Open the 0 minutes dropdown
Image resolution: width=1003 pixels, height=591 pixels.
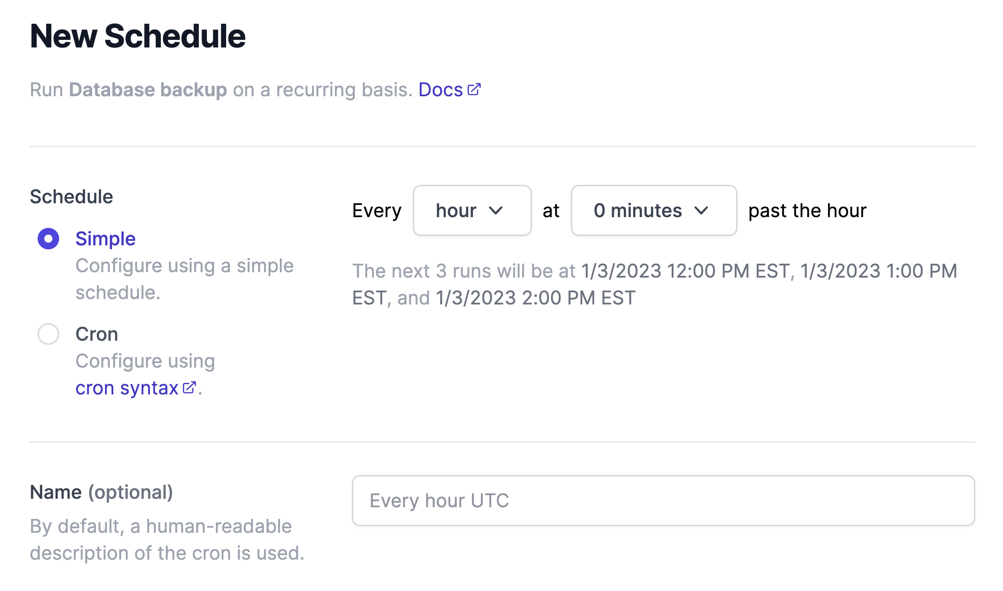[x=654, y=210]
